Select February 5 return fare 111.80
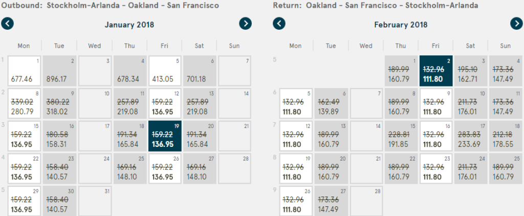Viewport: 524px width, 216px height. point(295,103)
